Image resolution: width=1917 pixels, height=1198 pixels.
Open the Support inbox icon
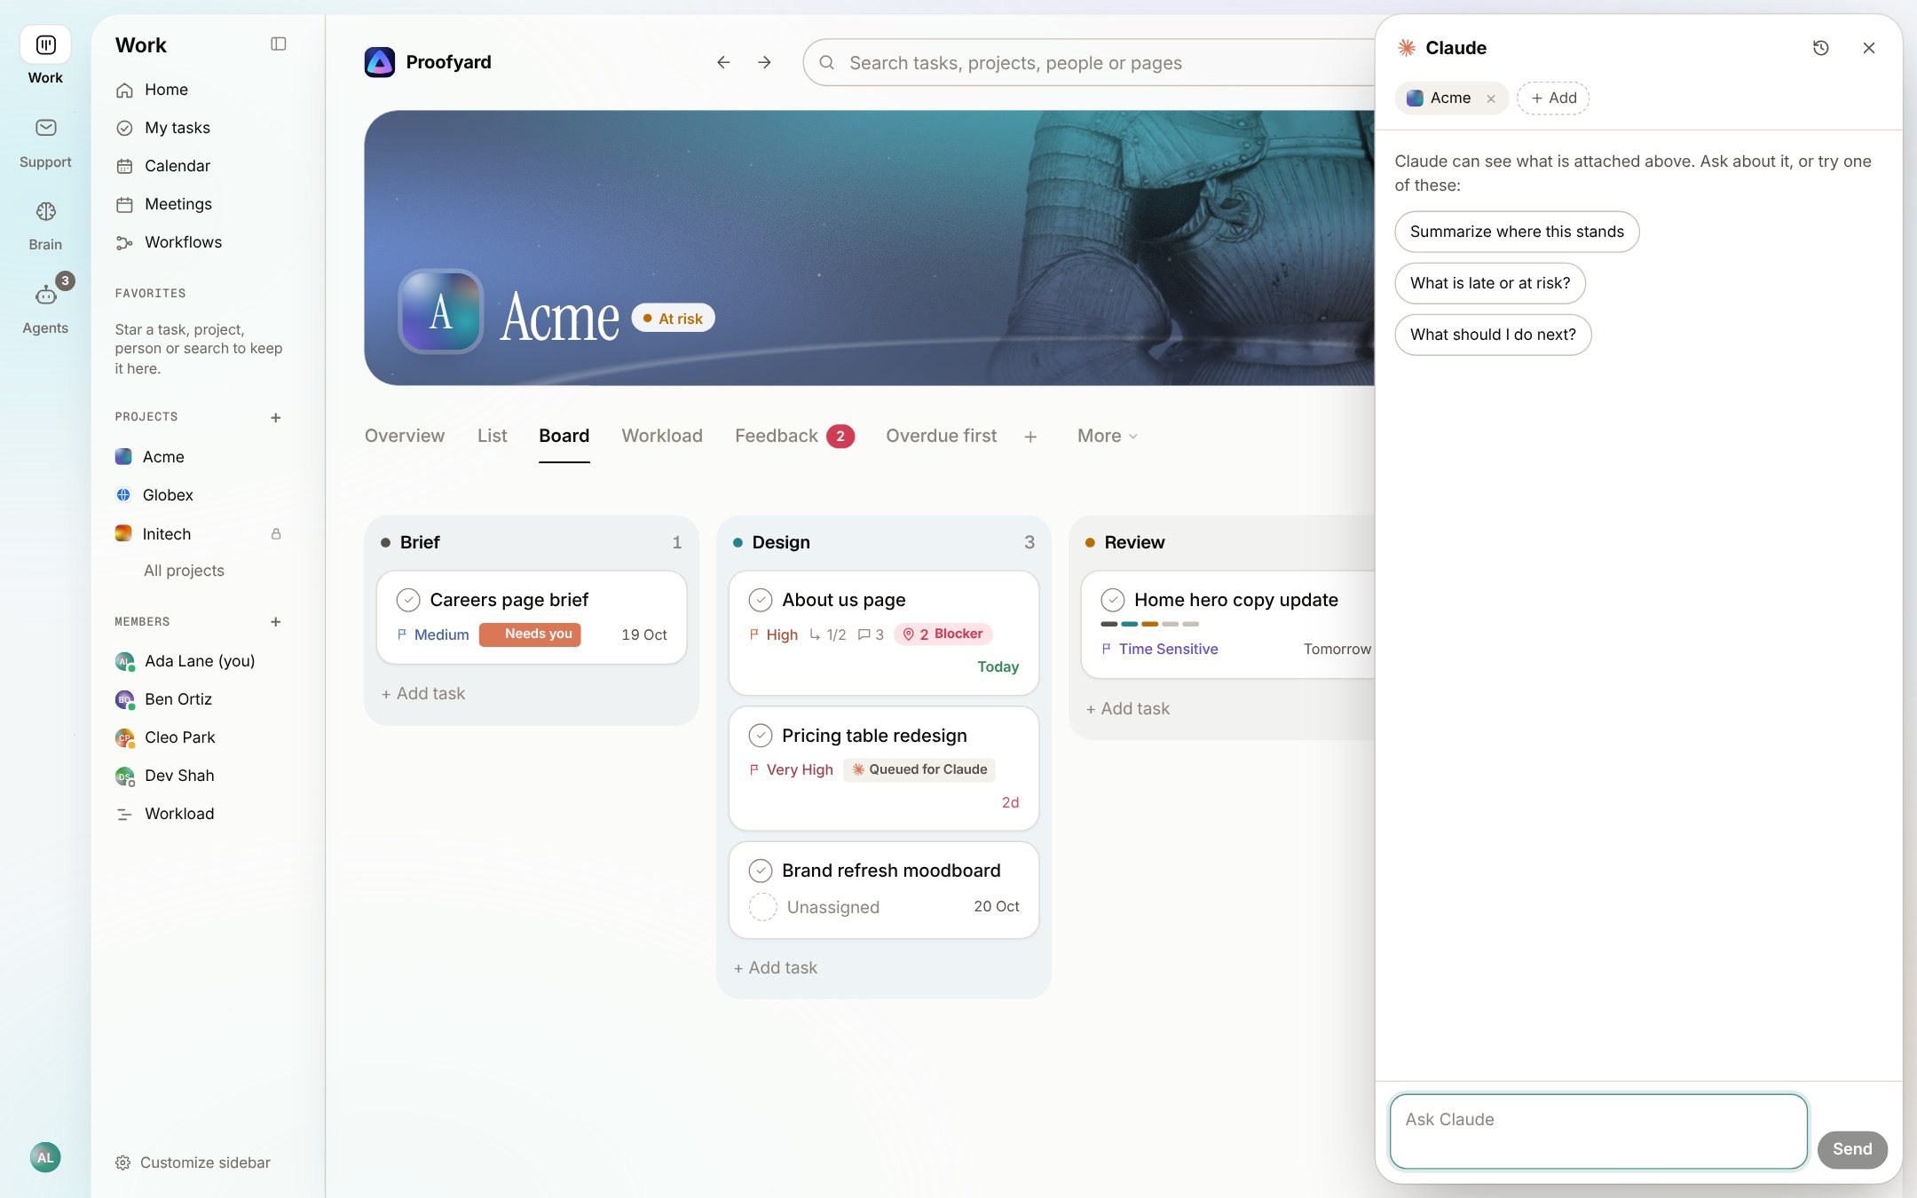pyautogui.click(x=45, y=128)
